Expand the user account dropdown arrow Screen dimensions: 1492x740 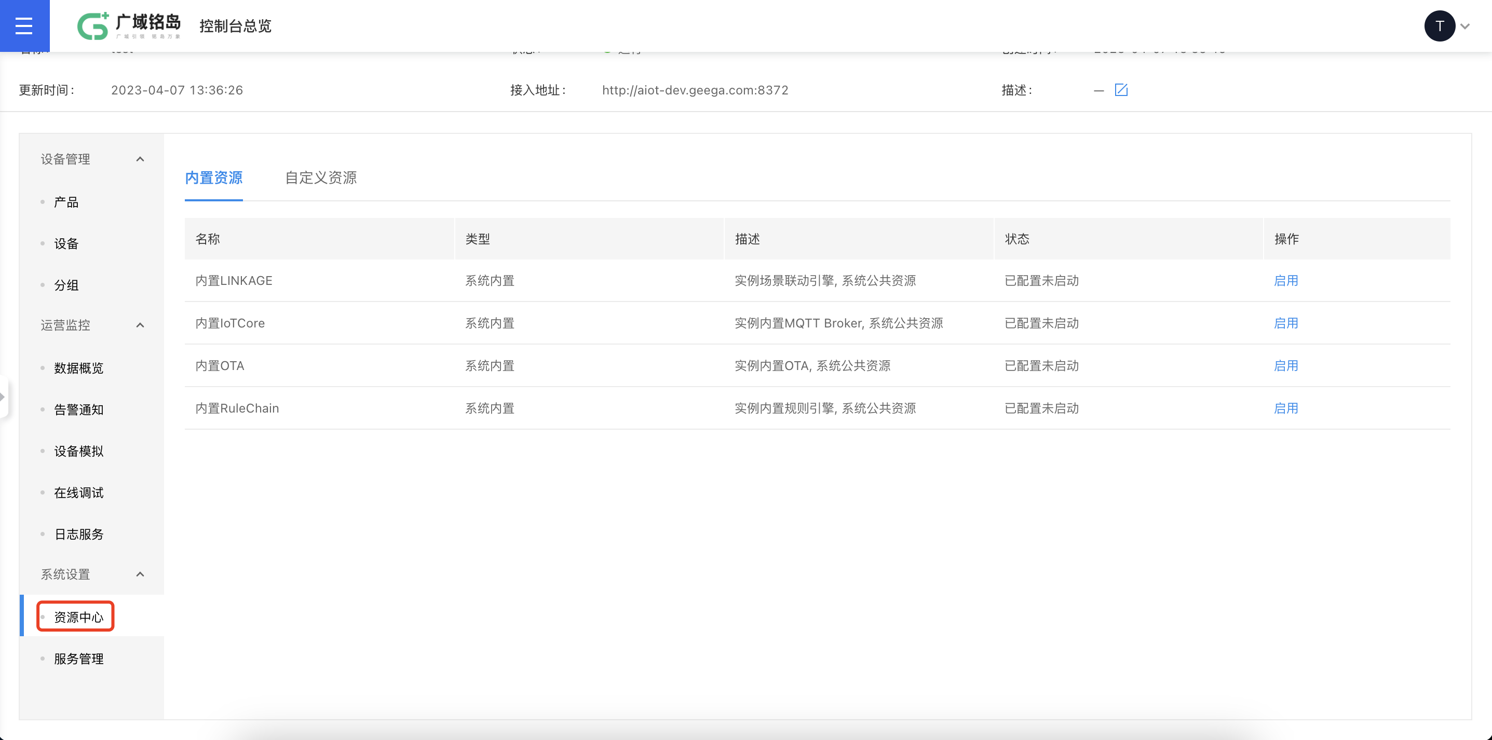pos(1465,26)
